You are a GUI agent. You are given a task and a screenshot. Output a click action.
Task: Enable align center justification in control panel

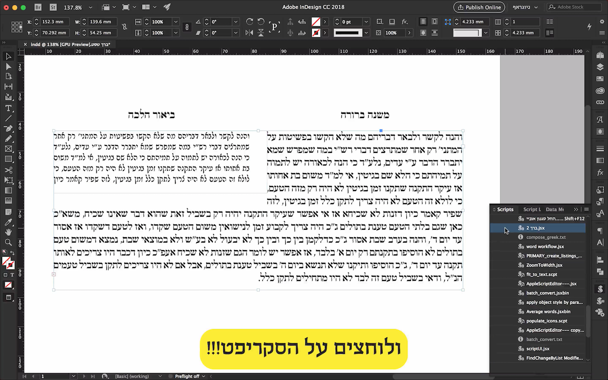point(423,21)
